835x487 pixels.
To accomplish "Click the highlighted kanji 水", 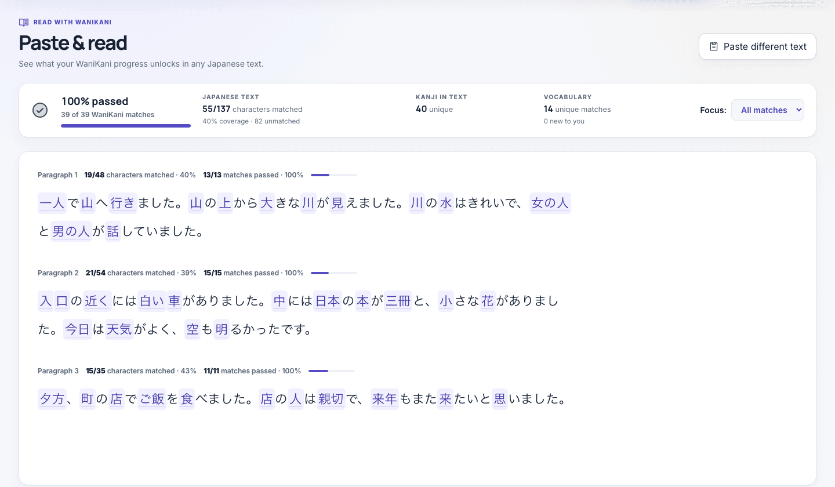I will pos(445,203).
